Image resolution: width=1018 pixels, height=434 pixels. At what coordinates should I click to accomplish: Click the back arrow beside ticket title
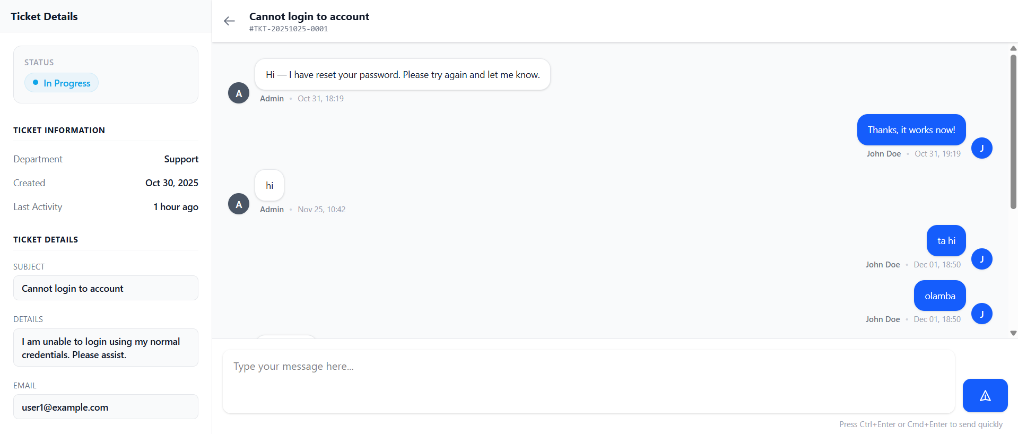229,21
